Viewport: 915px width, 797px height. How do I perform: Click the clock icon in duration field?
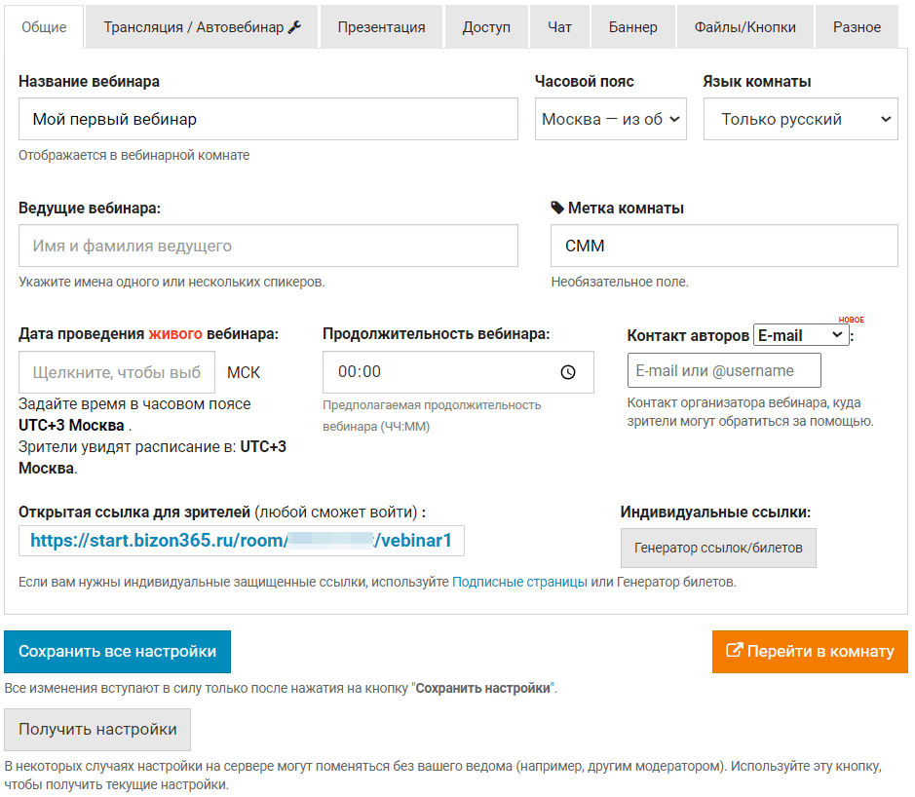[569, 372]
